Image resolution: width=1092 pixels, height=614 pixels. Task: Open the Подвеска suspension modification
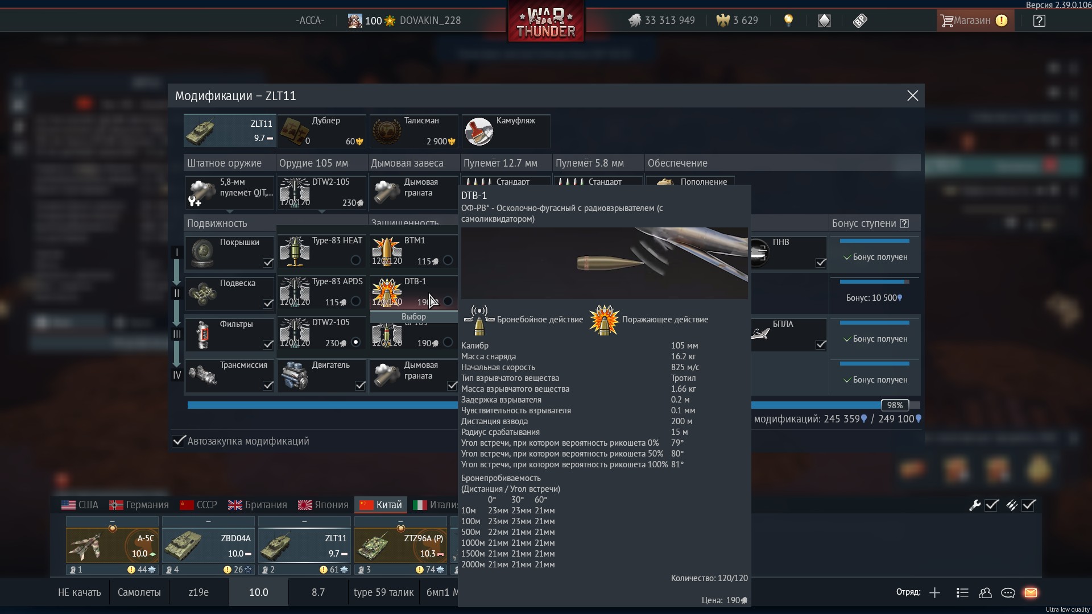(229, 294)
